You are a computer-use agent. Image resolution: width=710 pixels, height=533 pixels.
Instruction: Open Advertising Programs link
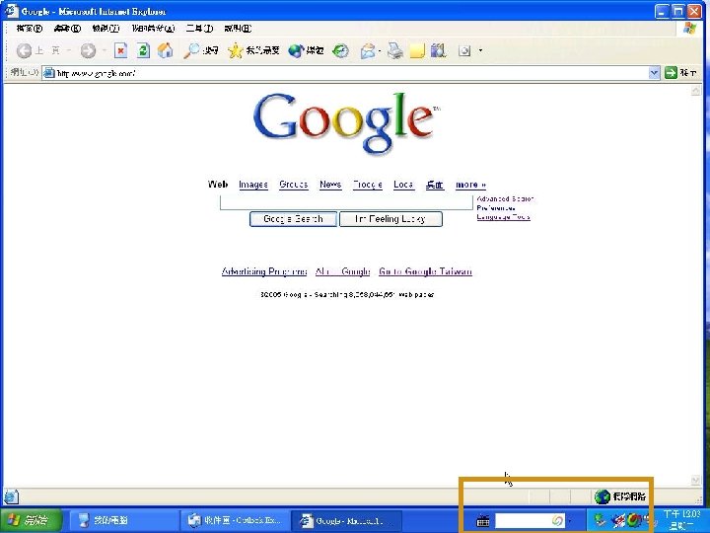coord(264,271)
